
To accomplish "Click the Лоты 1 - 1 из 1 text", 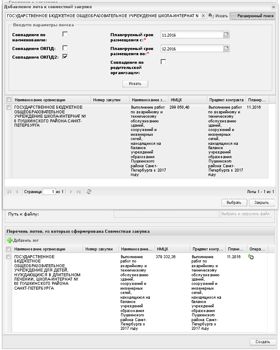I will click(x=260, y=192).
